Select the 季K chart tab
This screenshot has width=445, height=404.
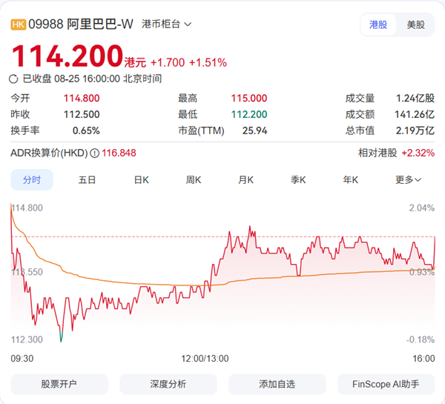click(x=298, y=180)
